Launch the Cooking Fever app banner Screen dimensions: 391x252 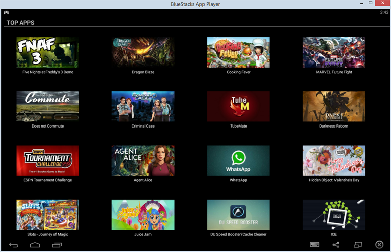pos(239,52)
